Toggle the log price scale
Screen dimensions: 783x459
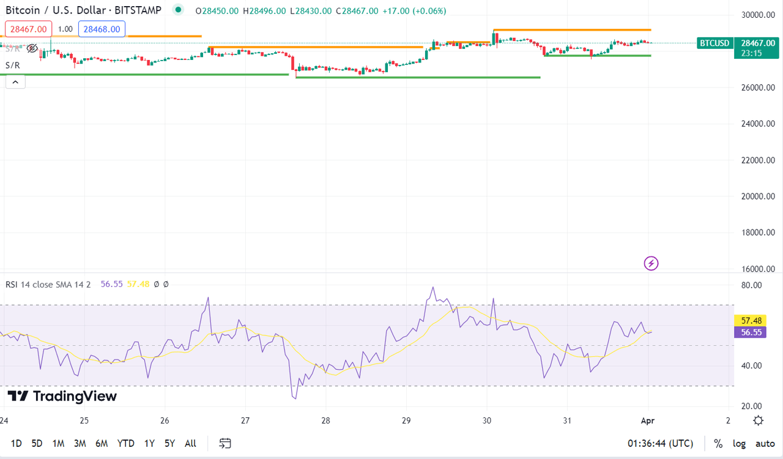click(740, 444)
